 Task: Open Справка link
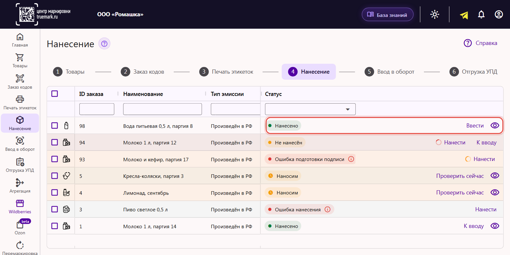click(480, 43)
